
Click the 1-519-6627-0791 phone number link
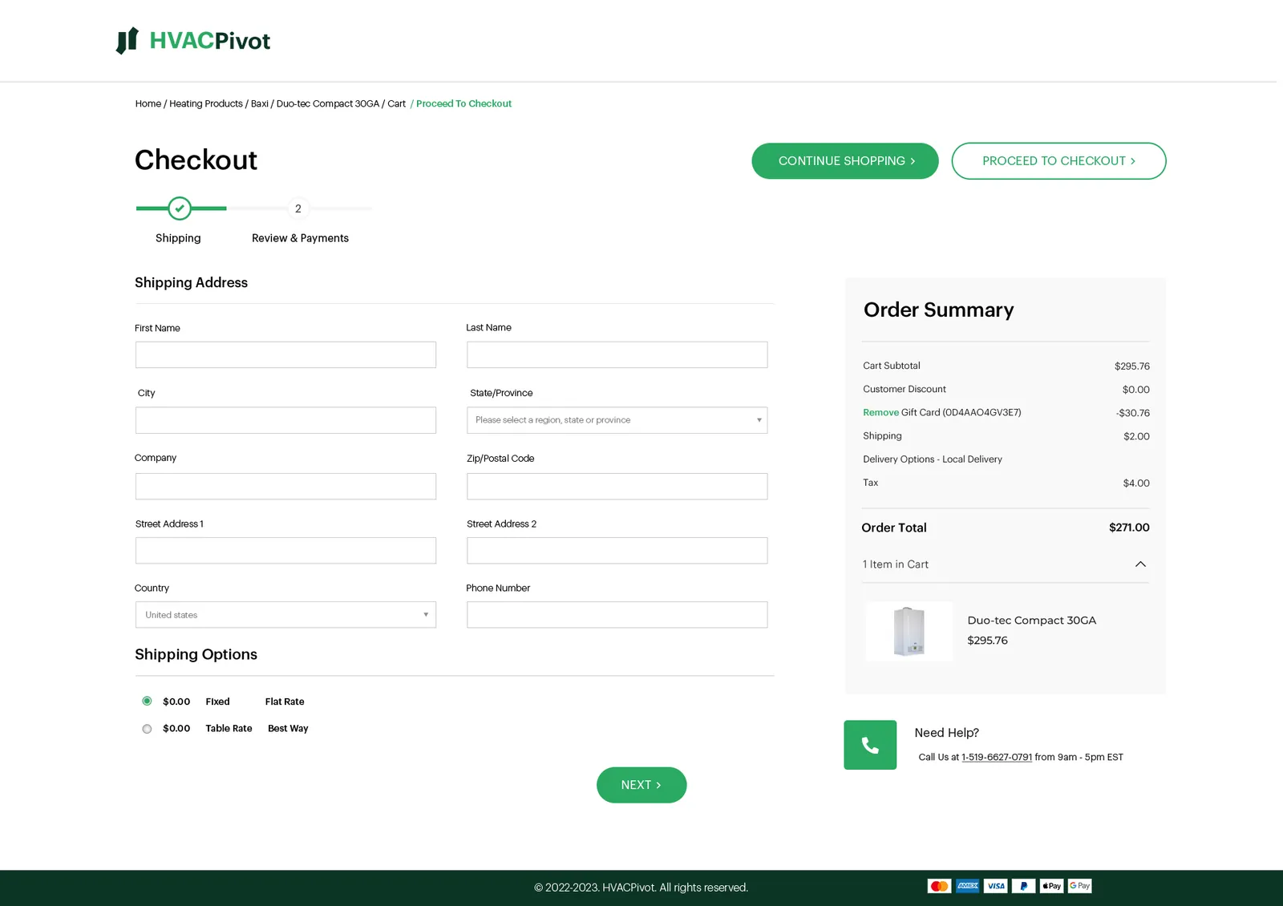pos(997,757)
